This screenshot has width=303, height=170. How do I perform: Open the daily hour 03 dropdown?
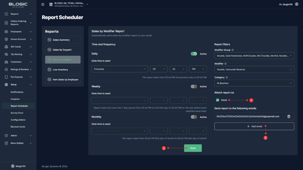[159, 69]
